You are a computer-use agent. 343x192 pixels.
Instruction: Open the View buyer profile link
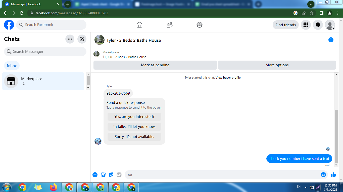point(228,78)
